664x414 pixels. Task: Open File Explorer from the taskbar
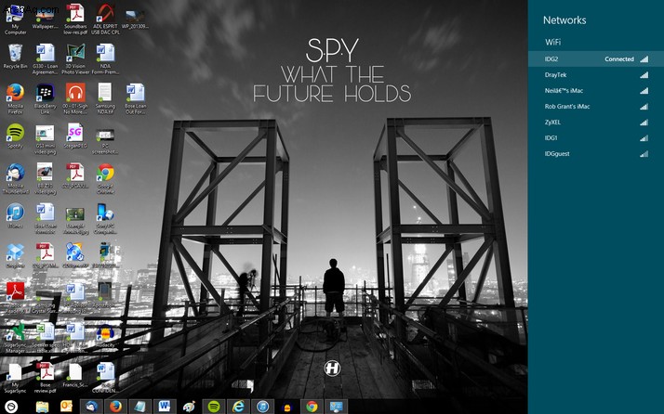tap(43, 407)
